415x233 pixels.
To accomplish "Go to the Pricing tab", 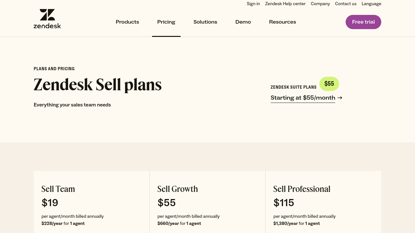I will [166, 22].
